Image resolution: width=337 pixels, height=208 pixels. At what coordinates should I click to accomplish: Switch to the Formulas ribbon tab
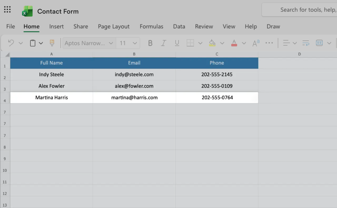[x=152, y=26]
